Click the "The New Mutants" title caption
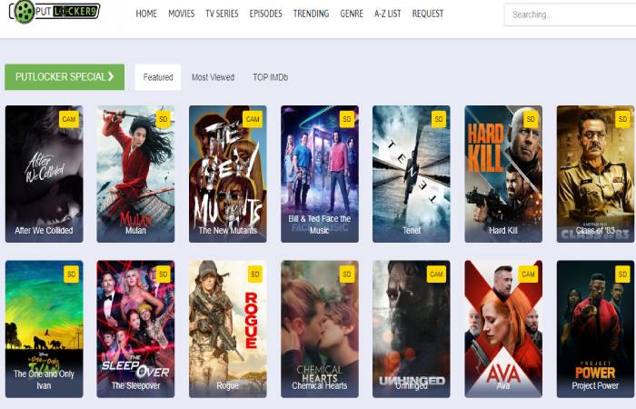 click(227, 231)
